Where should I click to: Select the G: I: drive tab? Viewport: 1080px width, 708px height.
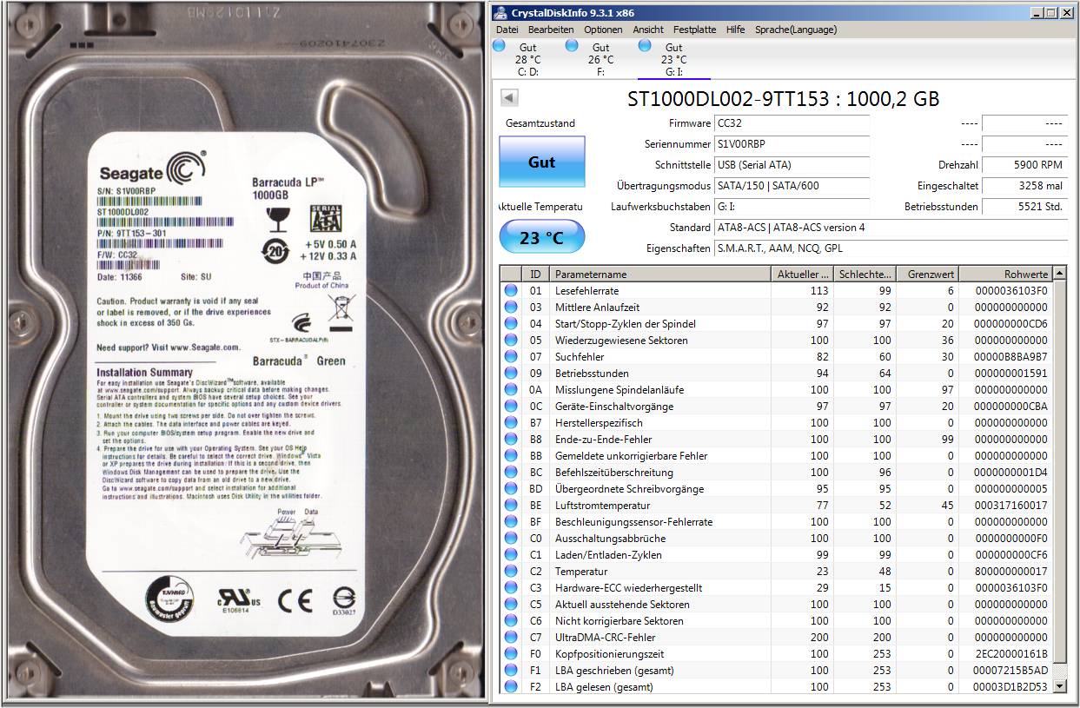coord(673,59)
